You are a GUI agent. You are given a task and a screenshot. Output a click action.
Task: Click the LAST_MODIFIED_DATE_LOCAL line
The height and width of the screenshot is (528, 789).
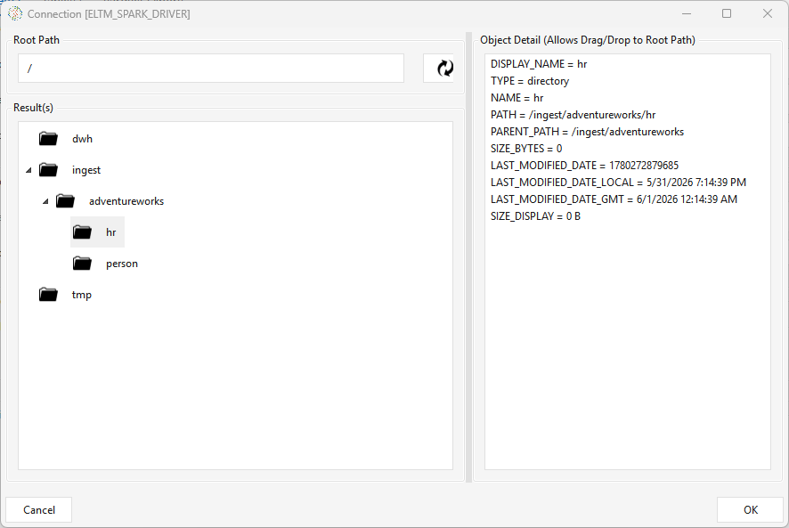point(618,183)
